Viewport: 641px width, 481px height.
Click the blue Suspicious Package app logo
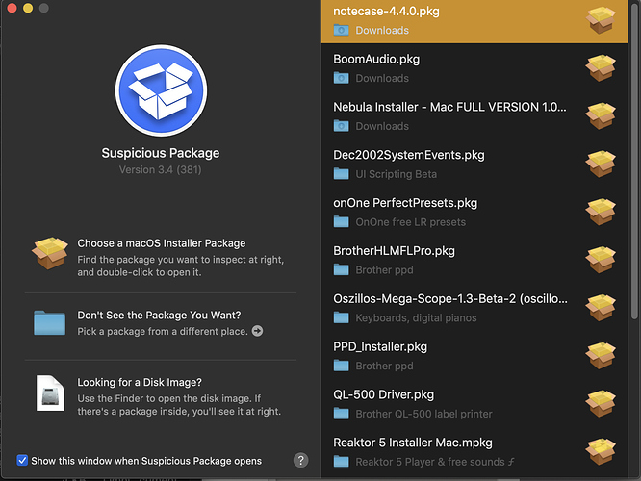pos(161,90)
